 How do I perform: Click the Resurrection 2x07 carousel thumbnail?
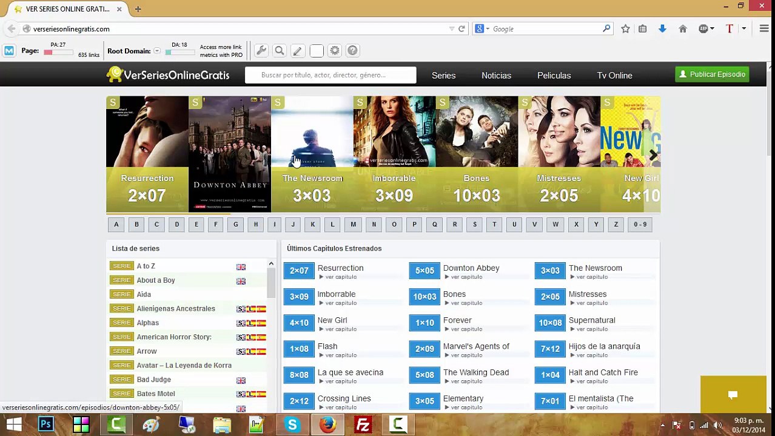[x=147, y=154]
